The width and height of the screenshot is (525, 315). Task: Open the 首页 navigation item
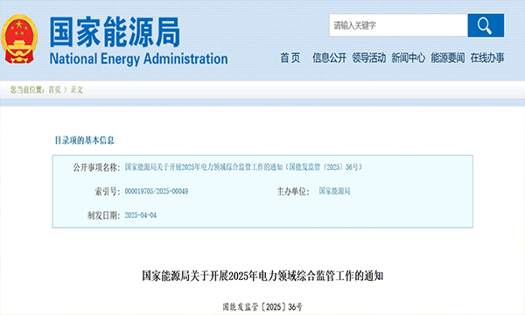290,58
